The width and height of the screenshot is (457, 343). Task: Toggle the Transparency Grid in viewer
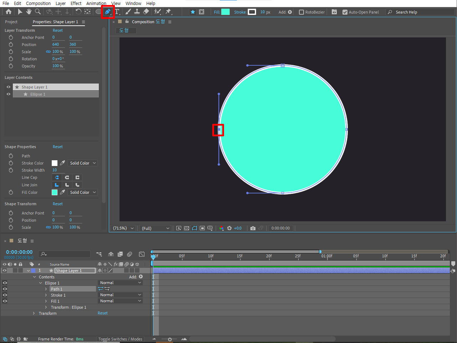point(187,228)
